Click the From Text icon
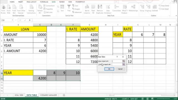178x100 pixels. coord(14,9)
